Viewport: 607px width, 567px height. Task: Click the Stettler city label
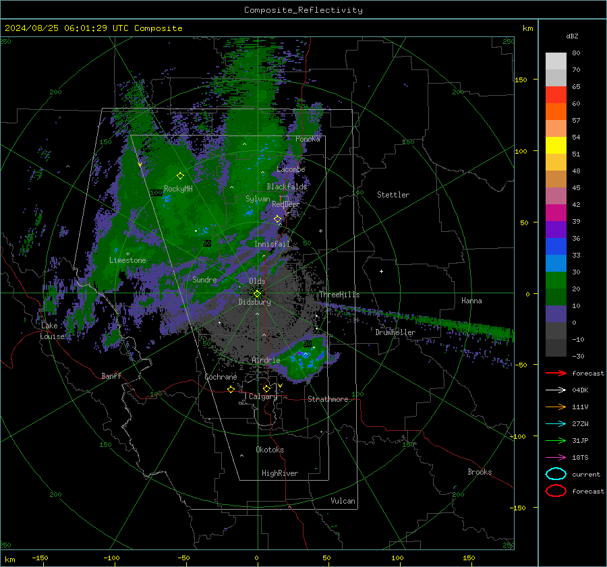click(393, 195)
